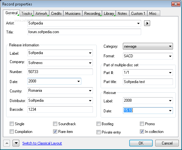Open the Library tab

coord(109,14)
